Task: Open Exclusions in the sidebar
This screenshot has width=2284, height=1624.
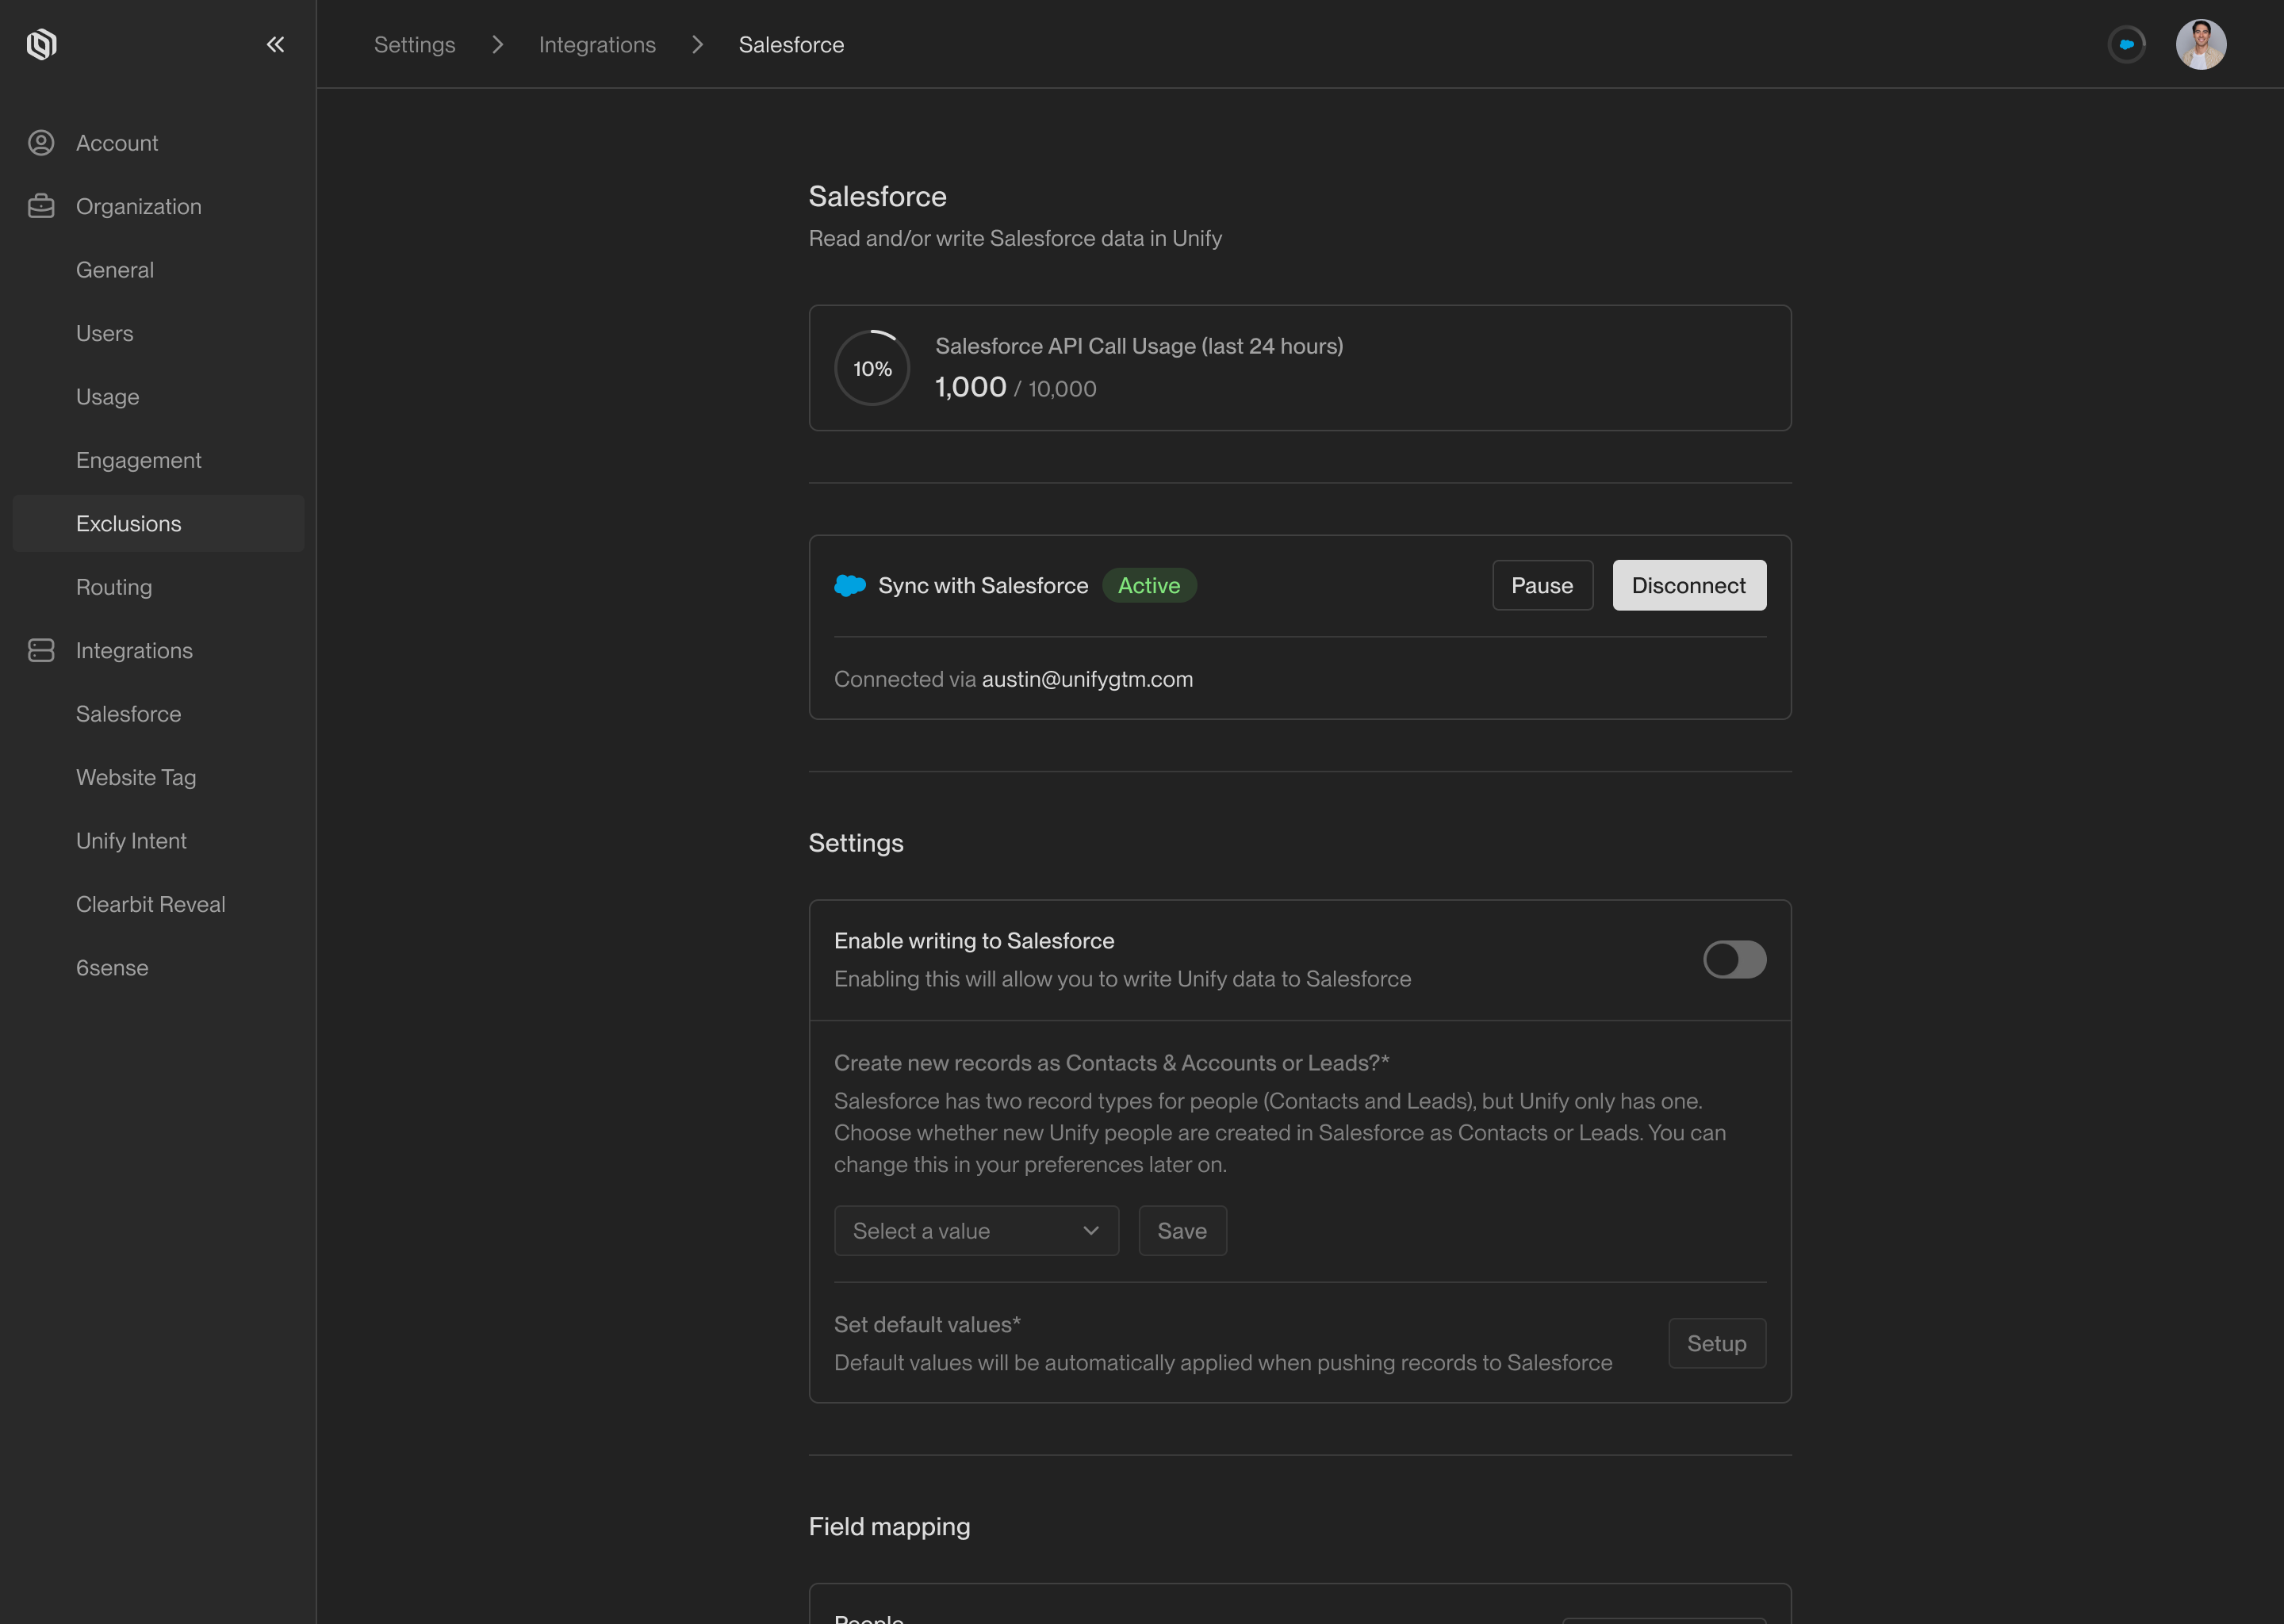Action: tap(128, 523)
